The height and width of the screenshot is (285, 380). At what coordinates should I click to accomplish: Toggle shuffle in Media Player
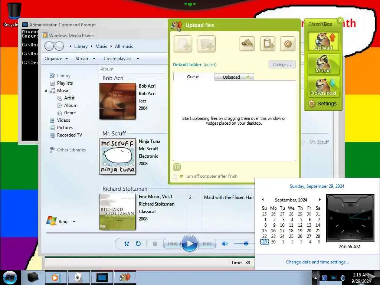[x=127, y=243]
